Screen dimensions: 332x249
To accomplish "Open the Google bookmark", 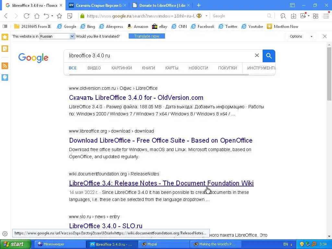I will pos(66,27).
